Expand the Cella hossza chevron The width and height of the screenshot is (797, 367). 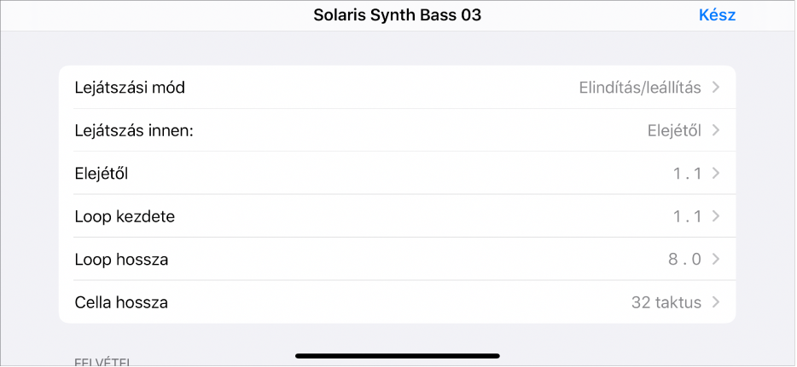(715, 302)
